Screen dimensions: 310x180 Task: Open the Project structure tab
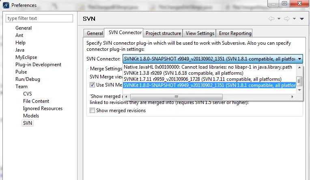click(x=163, y=33)
